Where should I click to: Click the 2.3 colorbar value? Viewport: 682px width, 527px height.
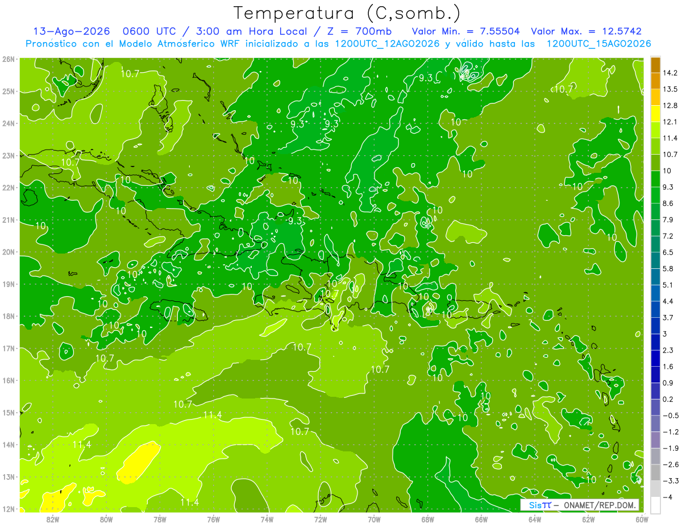(x=668, y=350)
